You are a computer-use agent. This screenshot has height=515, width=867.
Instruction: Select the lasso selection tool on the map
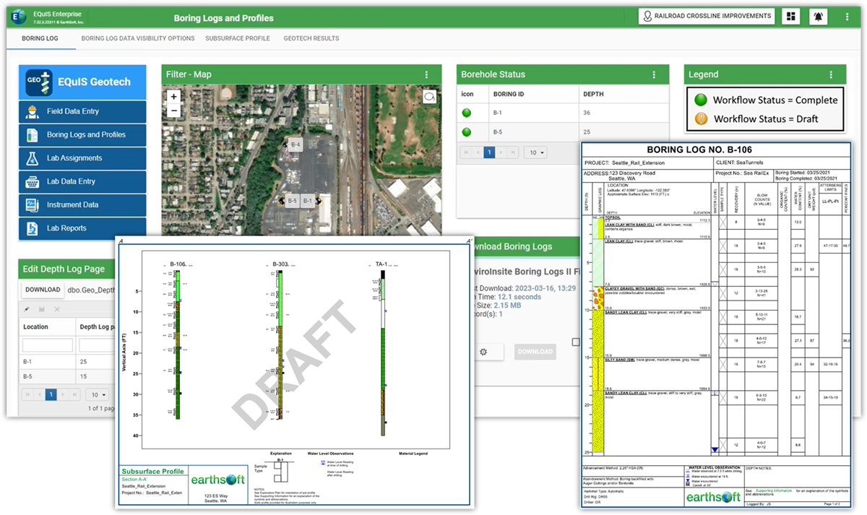(429, 96)
